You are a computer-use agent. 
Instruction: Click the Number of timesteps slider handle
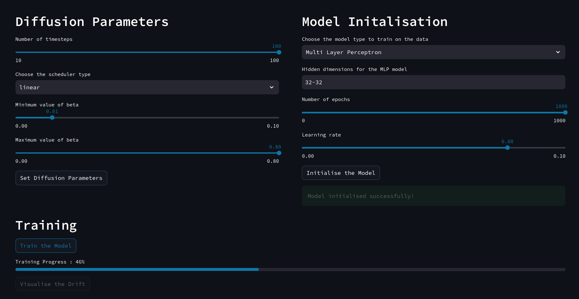279,52
